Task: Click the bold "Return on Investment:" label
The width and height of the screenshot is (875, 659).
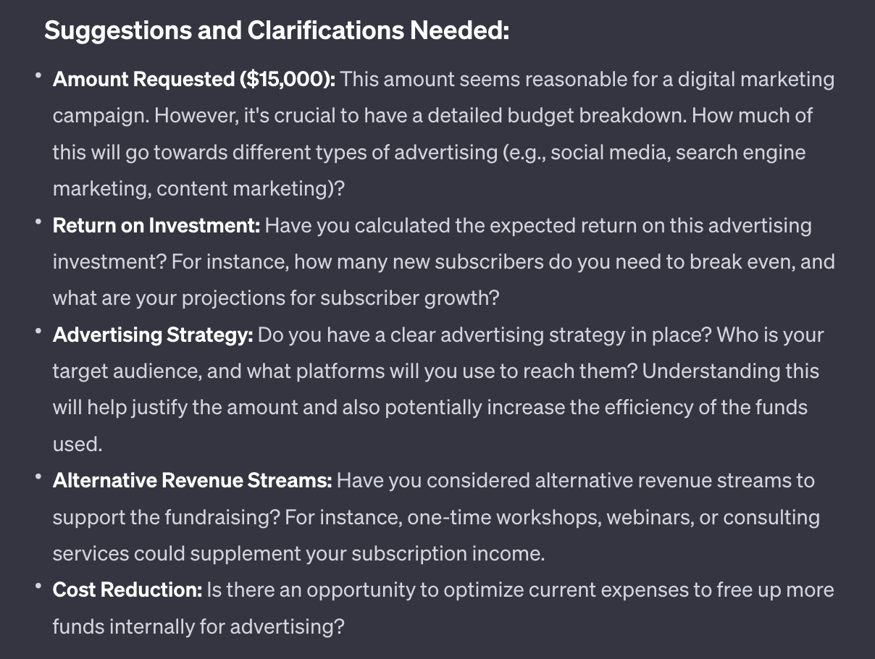Action: (x=156, y=225)
